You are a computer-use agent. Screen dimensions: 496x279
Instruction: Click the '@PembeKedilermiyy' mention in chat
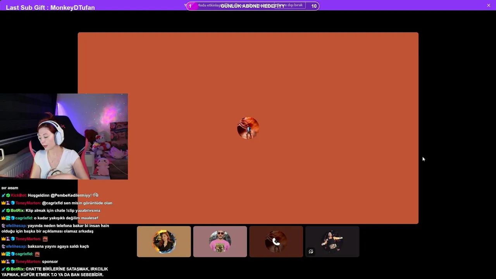pos(71,195)
